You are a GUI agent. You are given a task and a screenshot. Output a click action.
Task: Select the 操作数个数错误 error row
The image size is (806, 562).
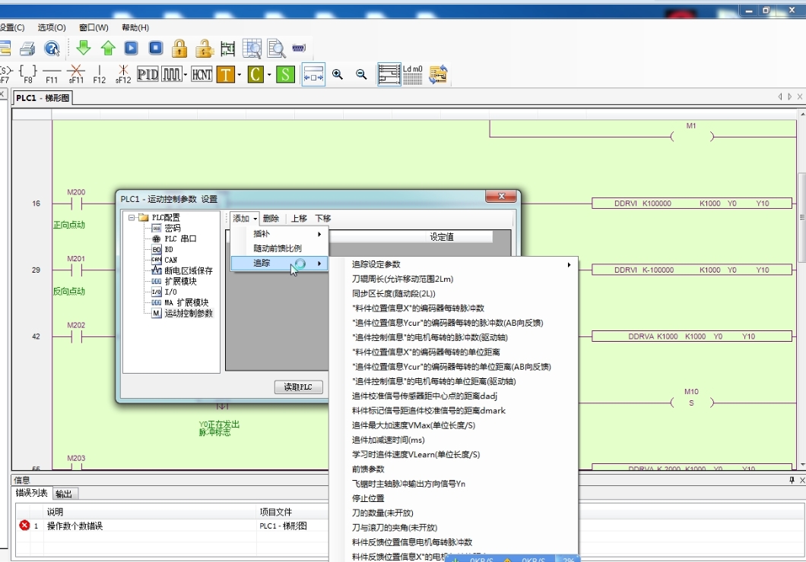click(x=75, y=526)
